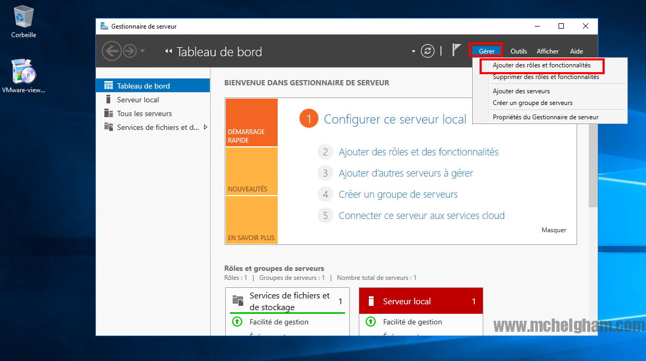Expand Services de fichiers sidebar arrow
This screenshot has width=646, height=361.
coord(205,127)
